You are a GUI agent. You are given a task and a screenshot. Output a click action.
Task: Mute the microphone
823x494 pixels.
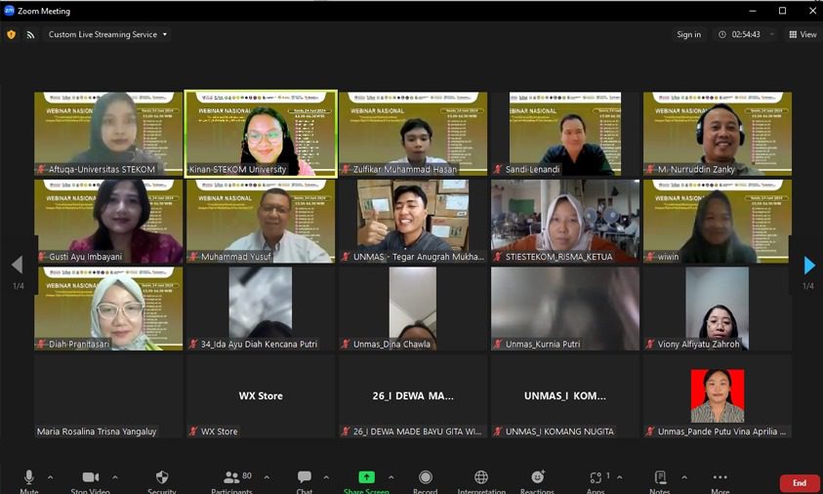(29, 477)
